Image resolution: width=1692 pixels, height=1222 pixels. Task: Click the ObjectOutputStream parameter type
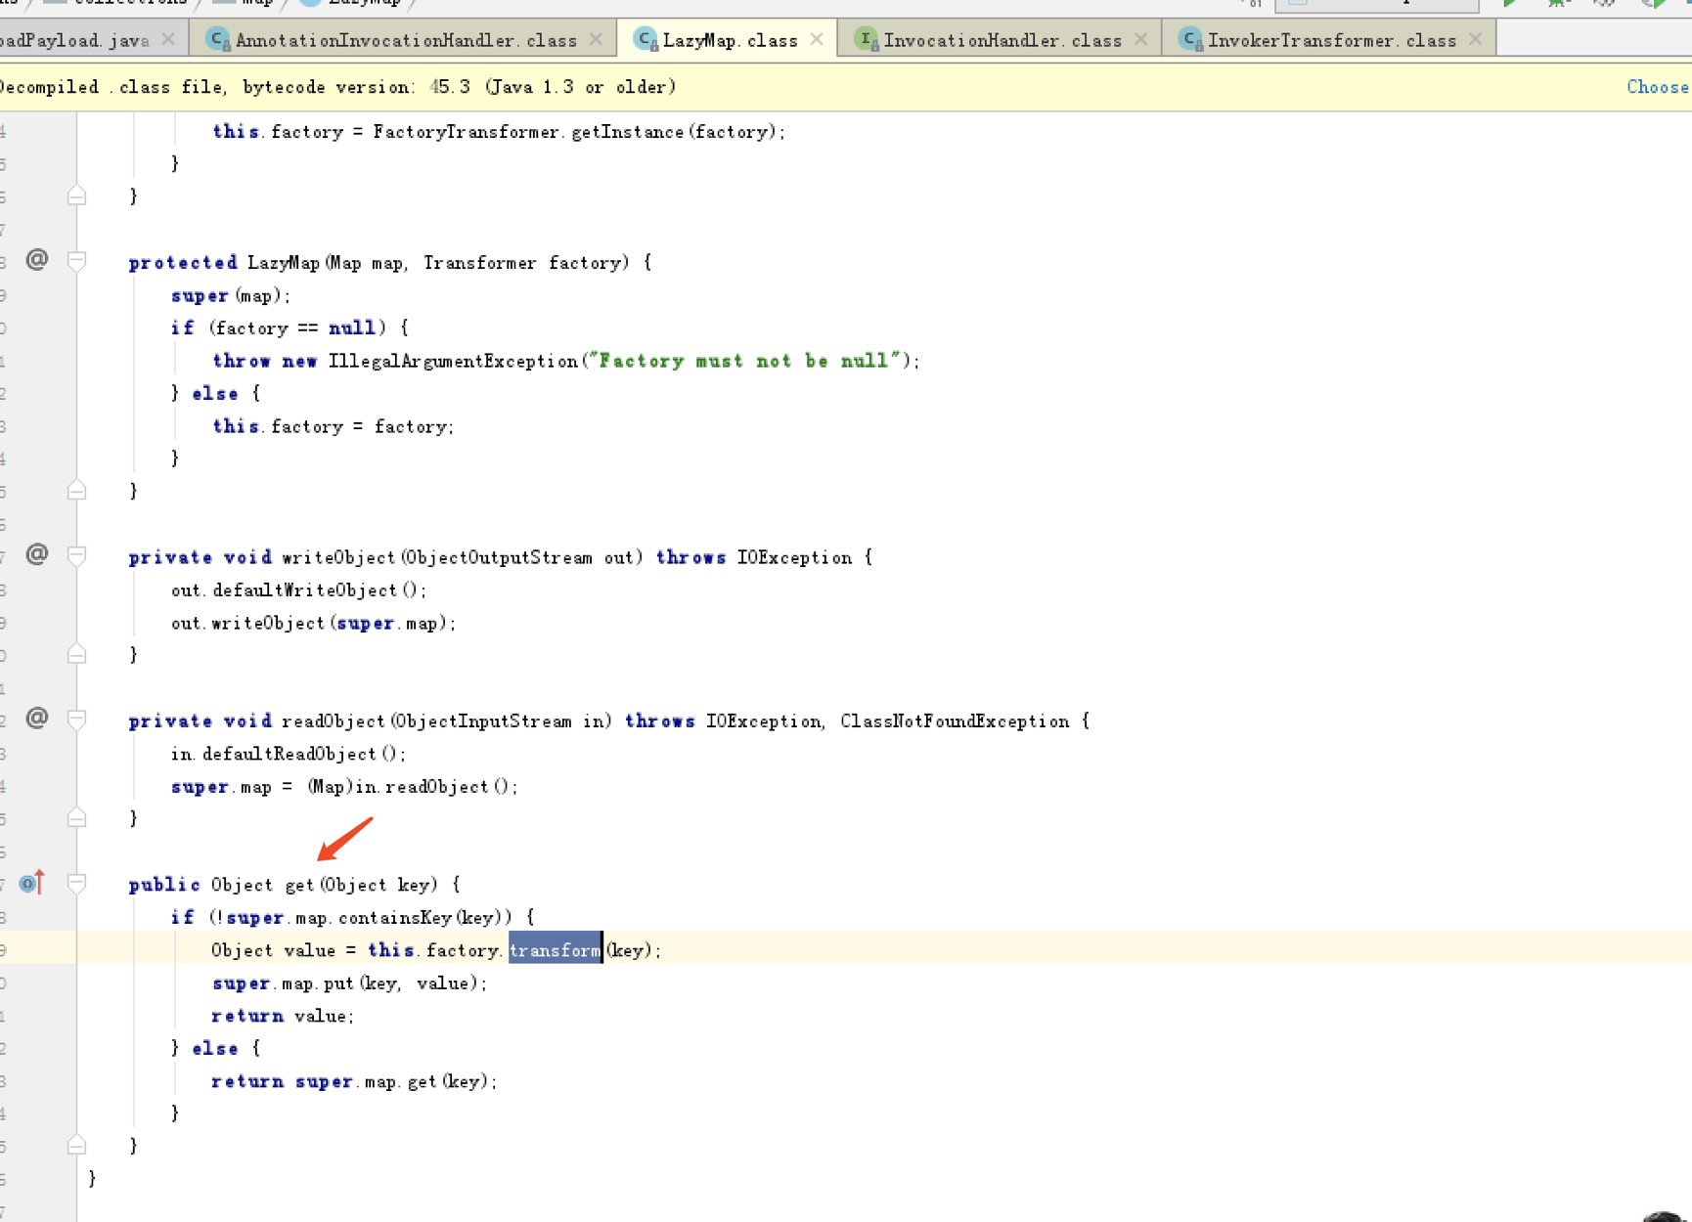click(498, 557)
